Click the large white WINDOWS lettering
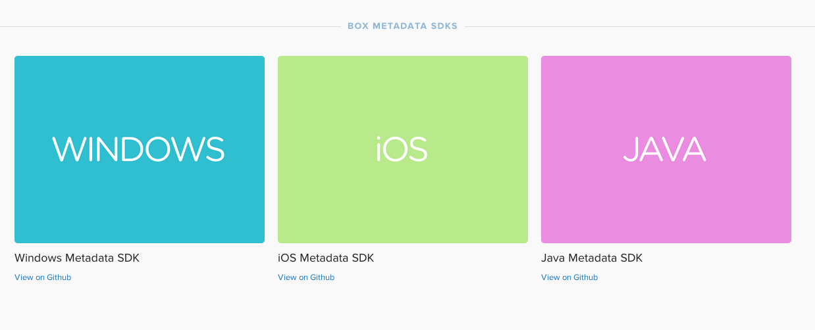 (139, 149)
